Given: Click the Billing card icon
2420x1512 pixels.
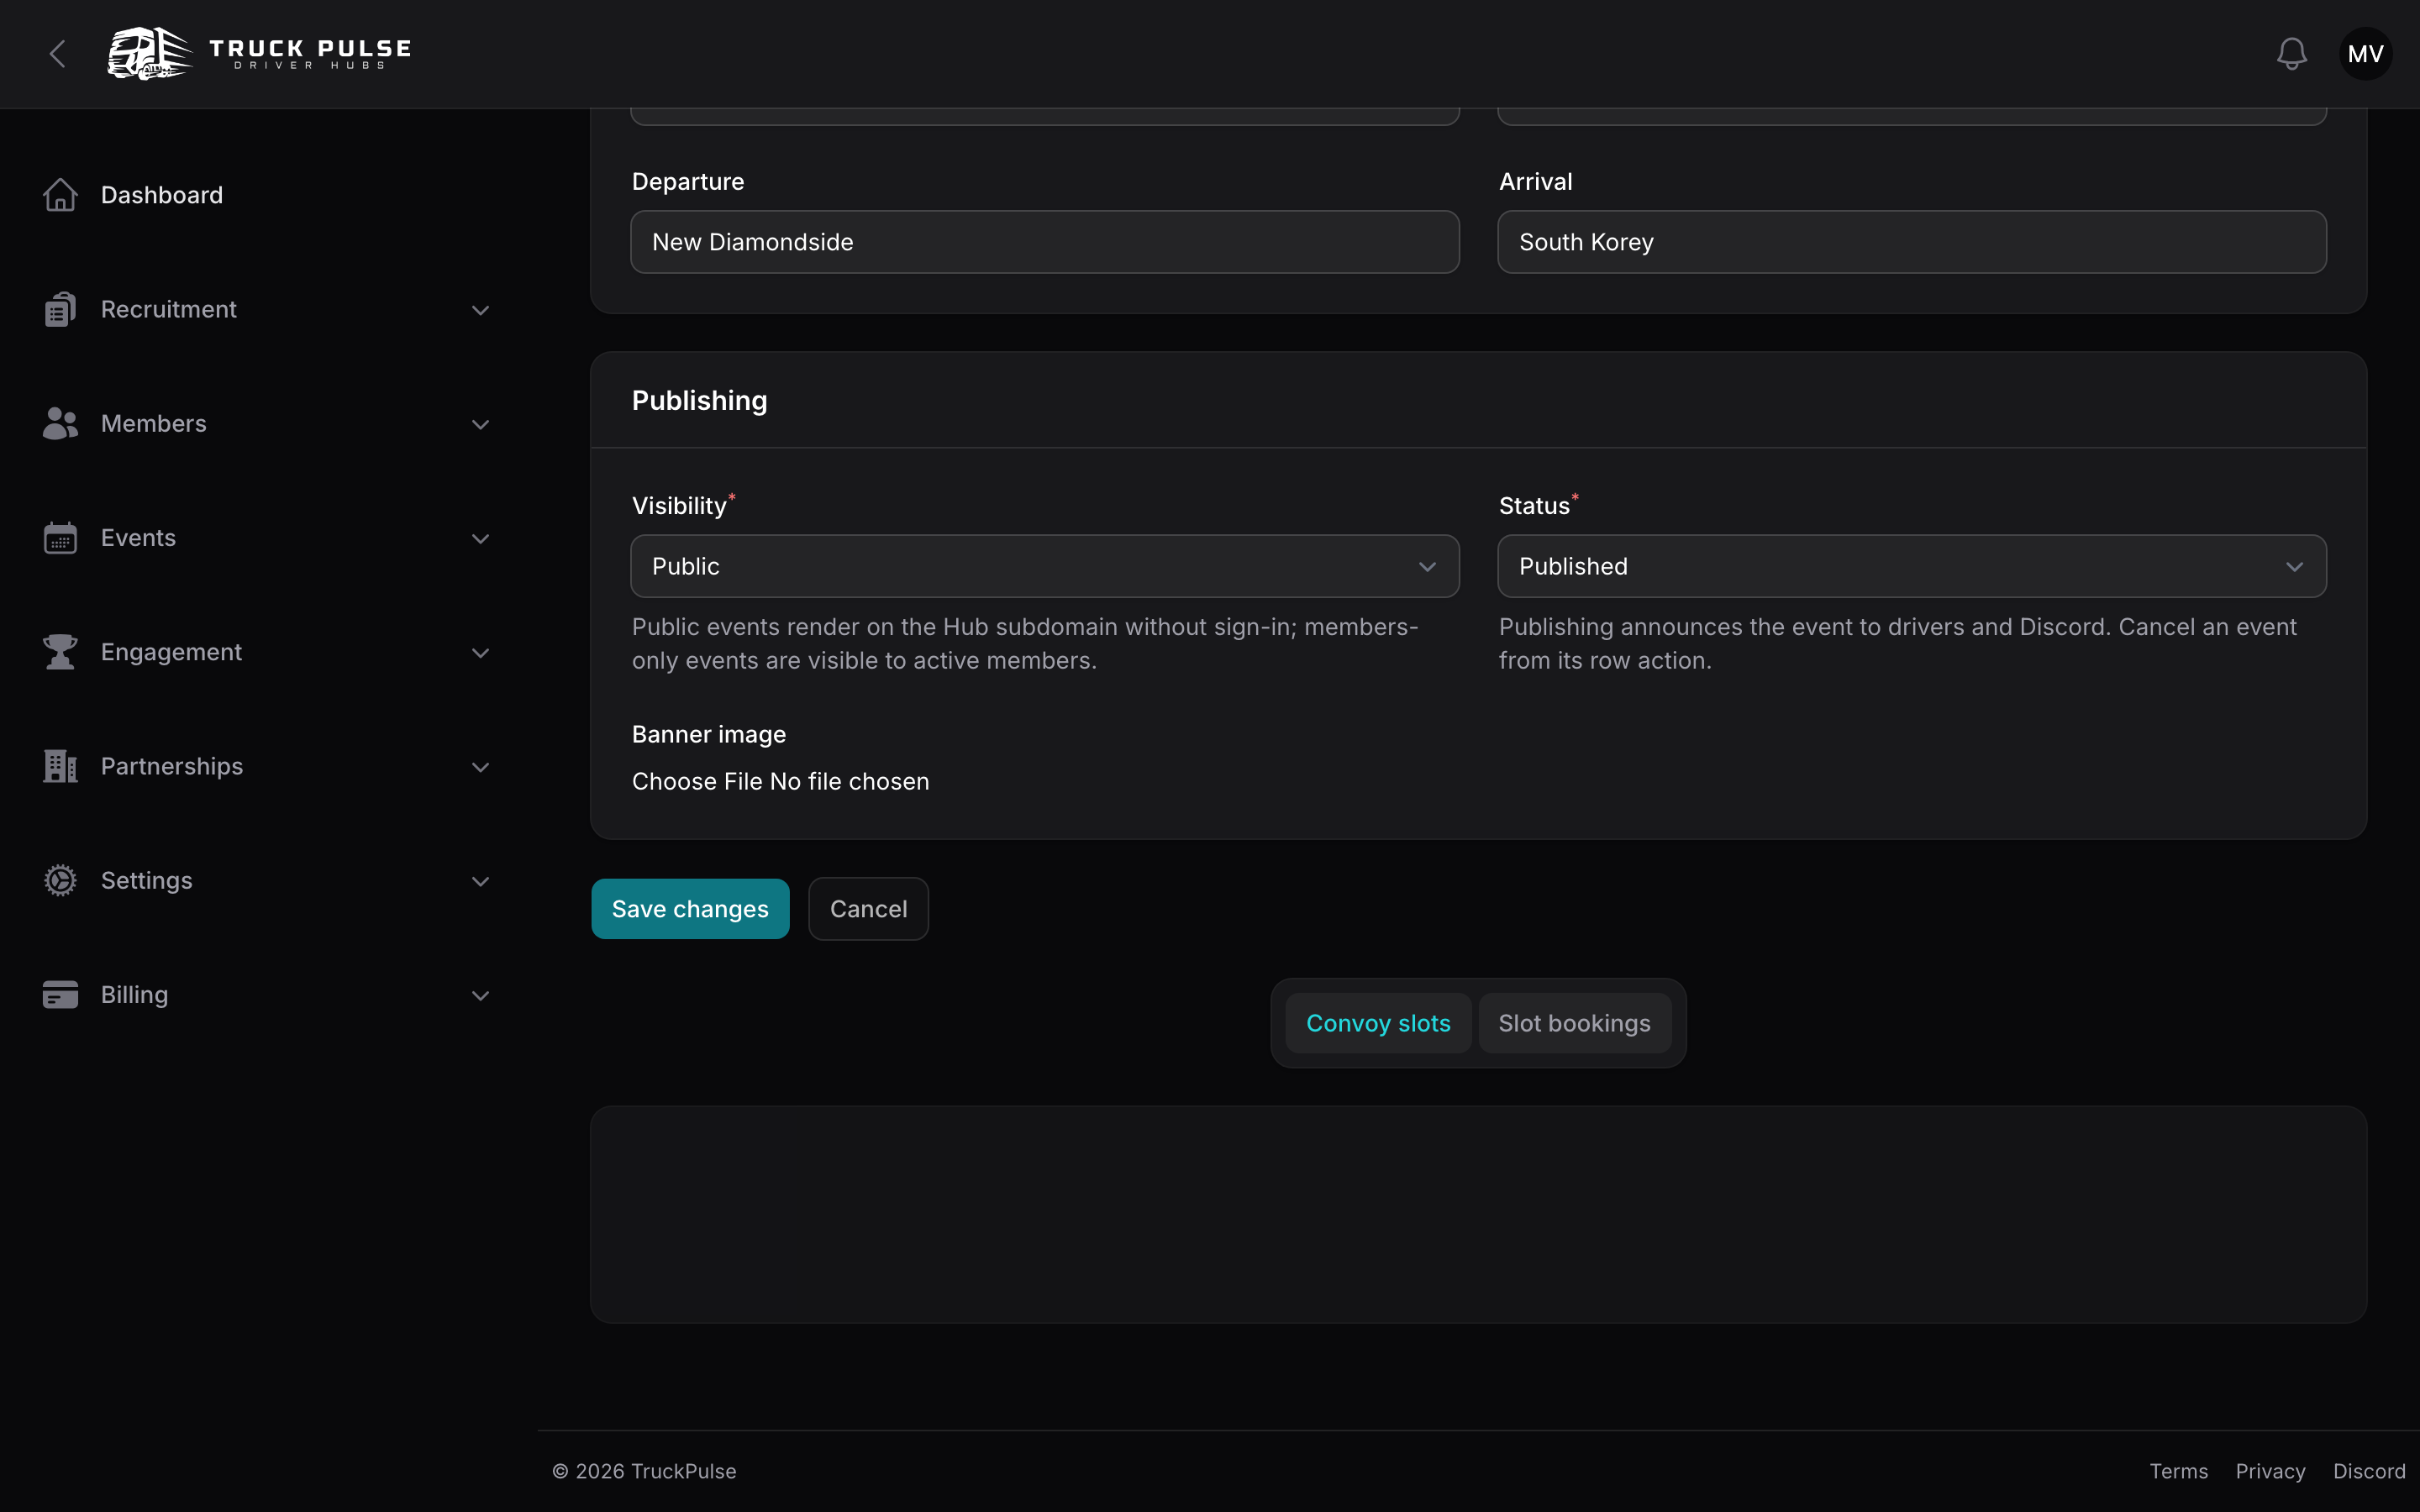Looking at the screenshot, I should [60, 995].
